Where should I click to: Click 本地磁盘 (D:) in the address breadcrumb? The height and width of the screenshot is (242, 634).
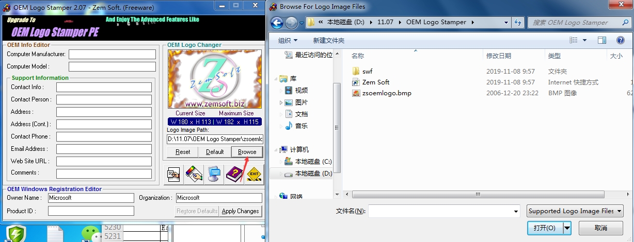346,22
